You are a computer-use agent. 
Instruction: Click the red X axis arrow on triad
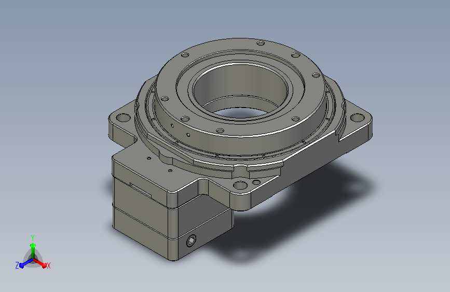tap(40, 263)
